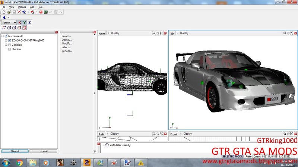Click the Export icon with red arrow
The height and width of the screenshot is (167, 298).
tap(33, 12)
